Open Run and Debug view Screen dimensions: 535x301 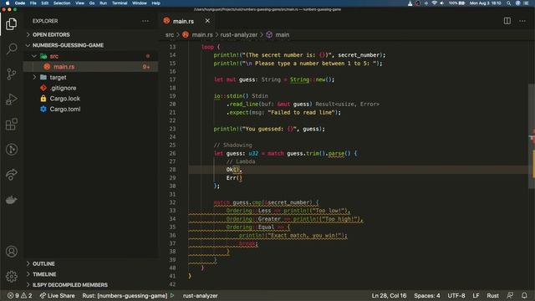click(x=11, y=99)
